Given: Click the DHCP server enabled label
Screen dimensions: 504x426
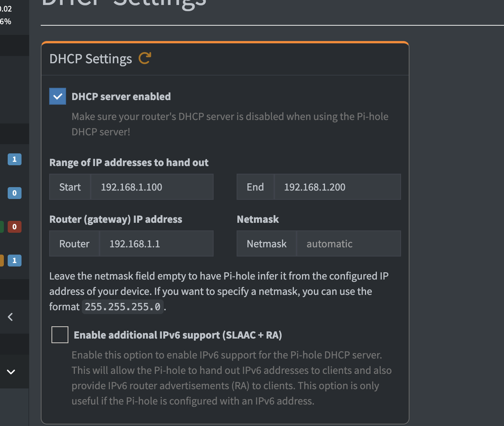Looking at the screenshot, I should point(121,97).
